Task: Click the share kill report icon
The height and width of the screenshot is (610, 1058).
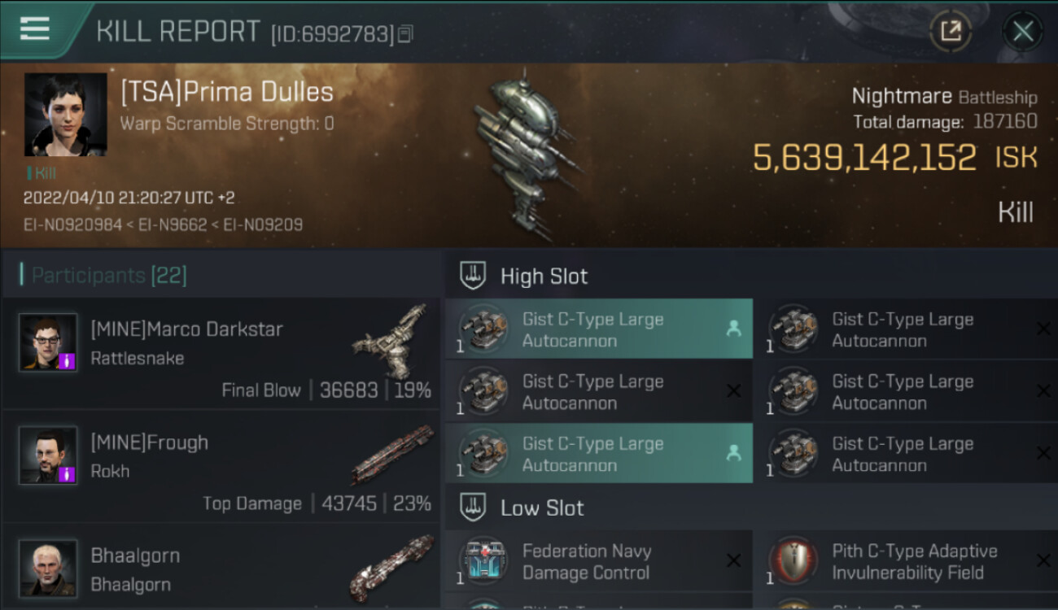Action: [x=951, y=32]
